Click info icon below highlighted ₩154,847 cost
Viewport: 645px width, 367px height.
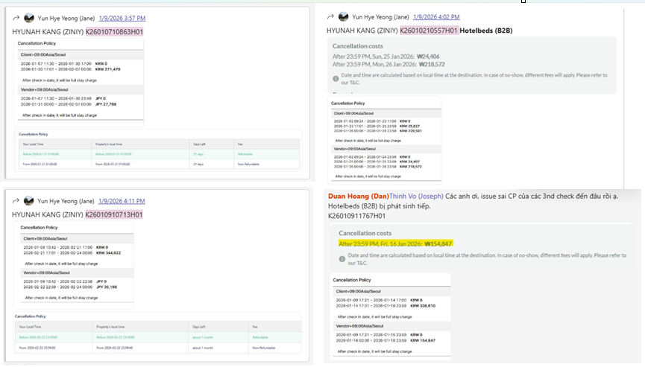(342, 259)
